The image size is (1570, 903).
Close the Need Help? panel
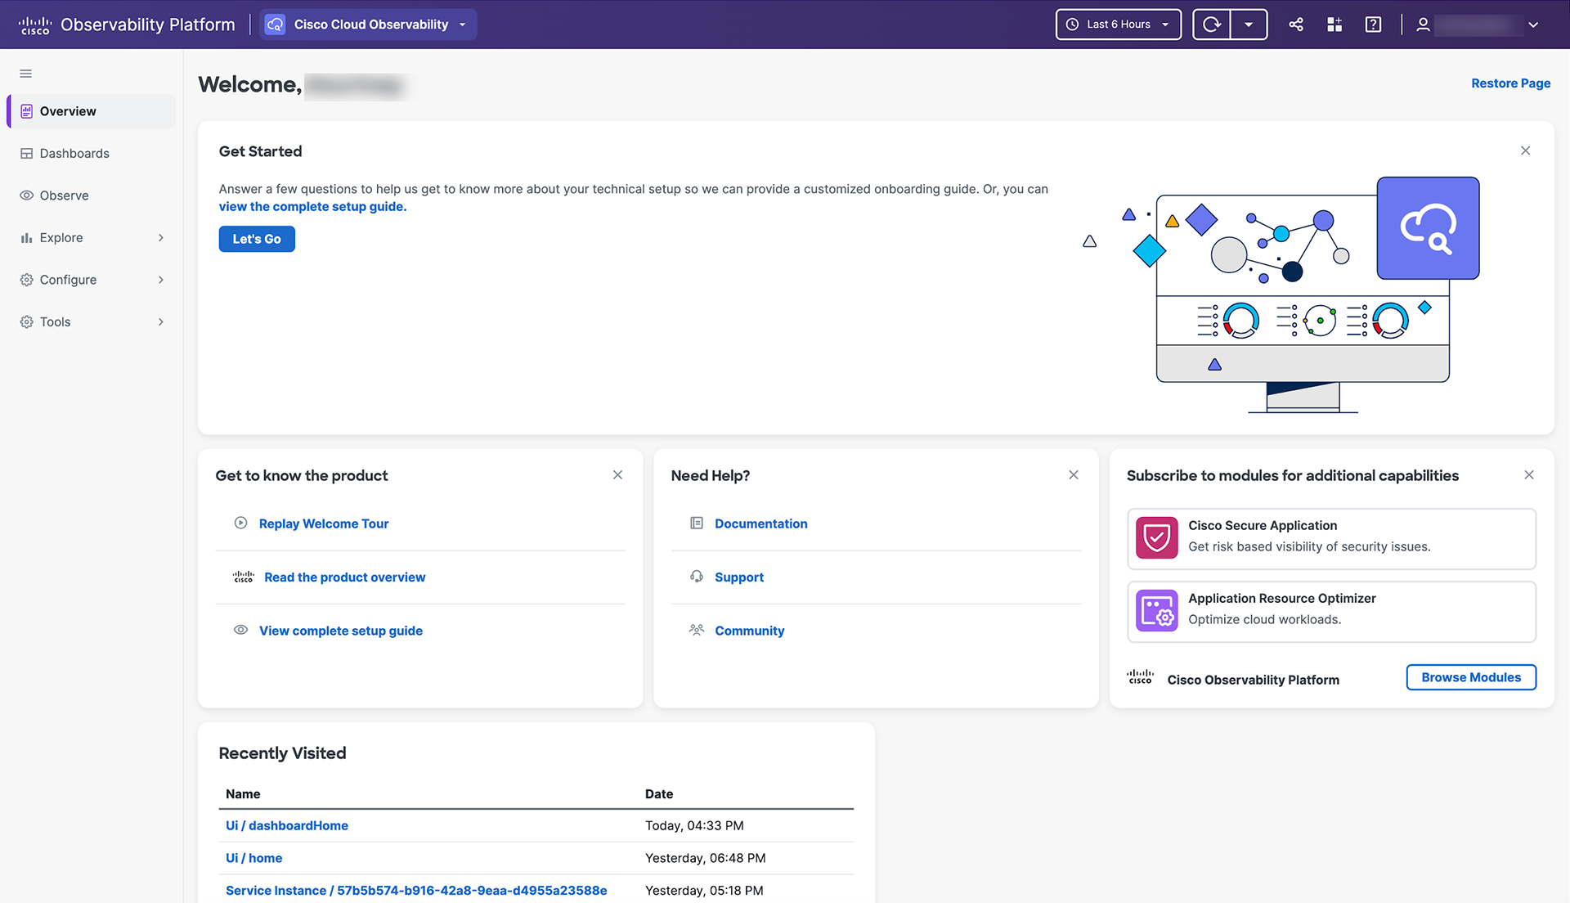pyautogui.click(x=1074, y=475)
